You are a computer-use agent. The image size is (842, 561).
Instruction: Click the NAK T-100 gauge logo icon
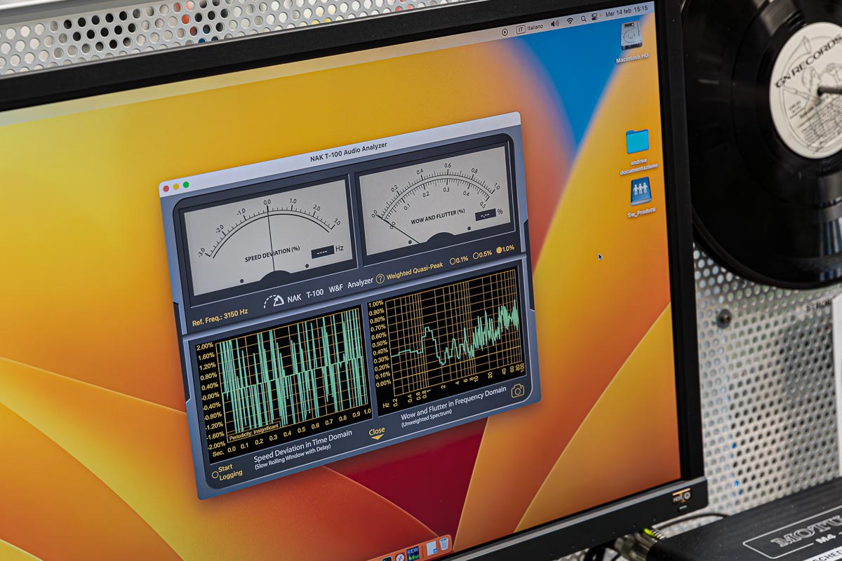(x=274, y=301)
